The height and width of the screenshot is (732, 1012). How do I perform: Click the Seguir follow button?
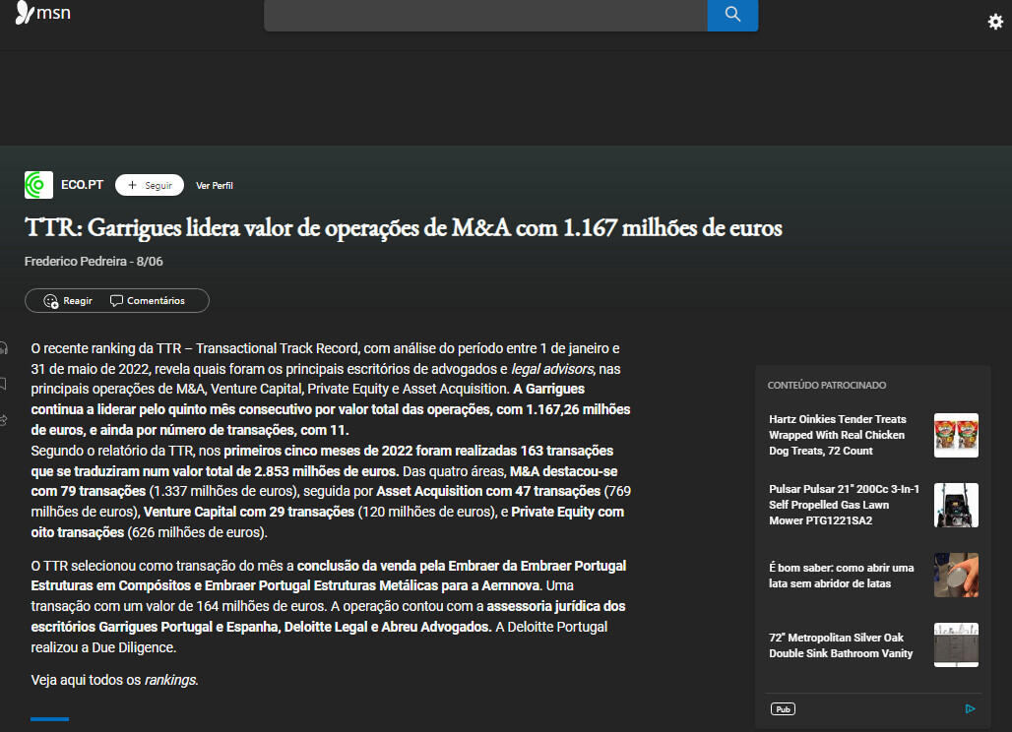click(150, 185)
